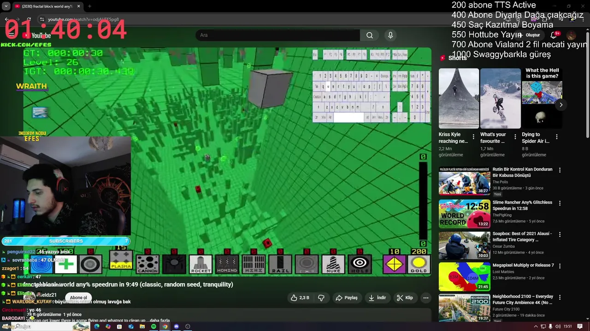Open Microsoft Edge from the taskbar
590x331 pixels.
pos(97,326)
